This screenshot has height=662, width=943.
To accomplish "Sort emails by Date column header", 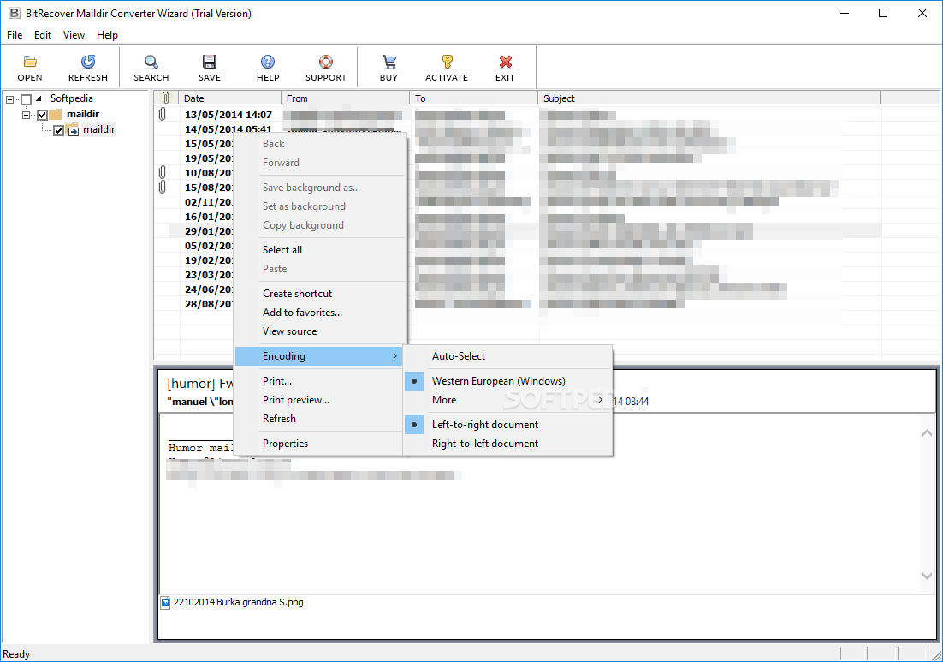I will [230, 98].
